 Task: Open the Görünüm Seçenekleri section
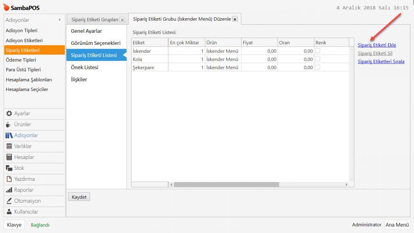coord(95,43)
